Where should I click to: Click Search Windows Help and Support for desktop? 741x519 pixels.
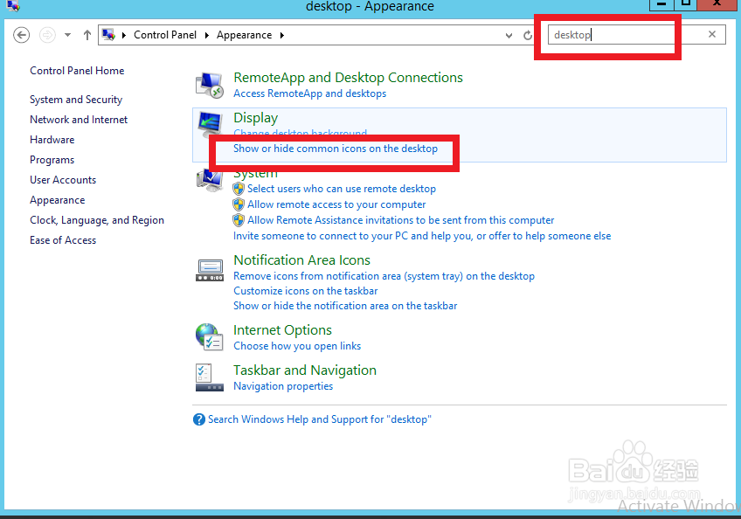[320, 419]
